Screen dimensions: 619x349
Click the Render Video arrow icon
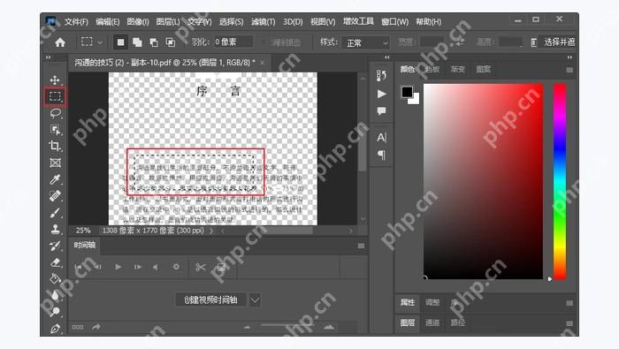pos(96,327)
